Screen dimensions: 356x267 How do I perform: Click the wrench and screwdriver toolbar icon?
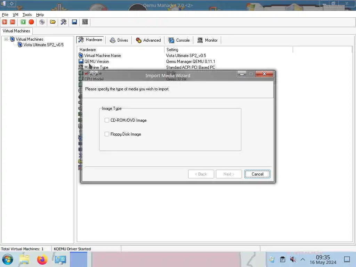point(64,22)
